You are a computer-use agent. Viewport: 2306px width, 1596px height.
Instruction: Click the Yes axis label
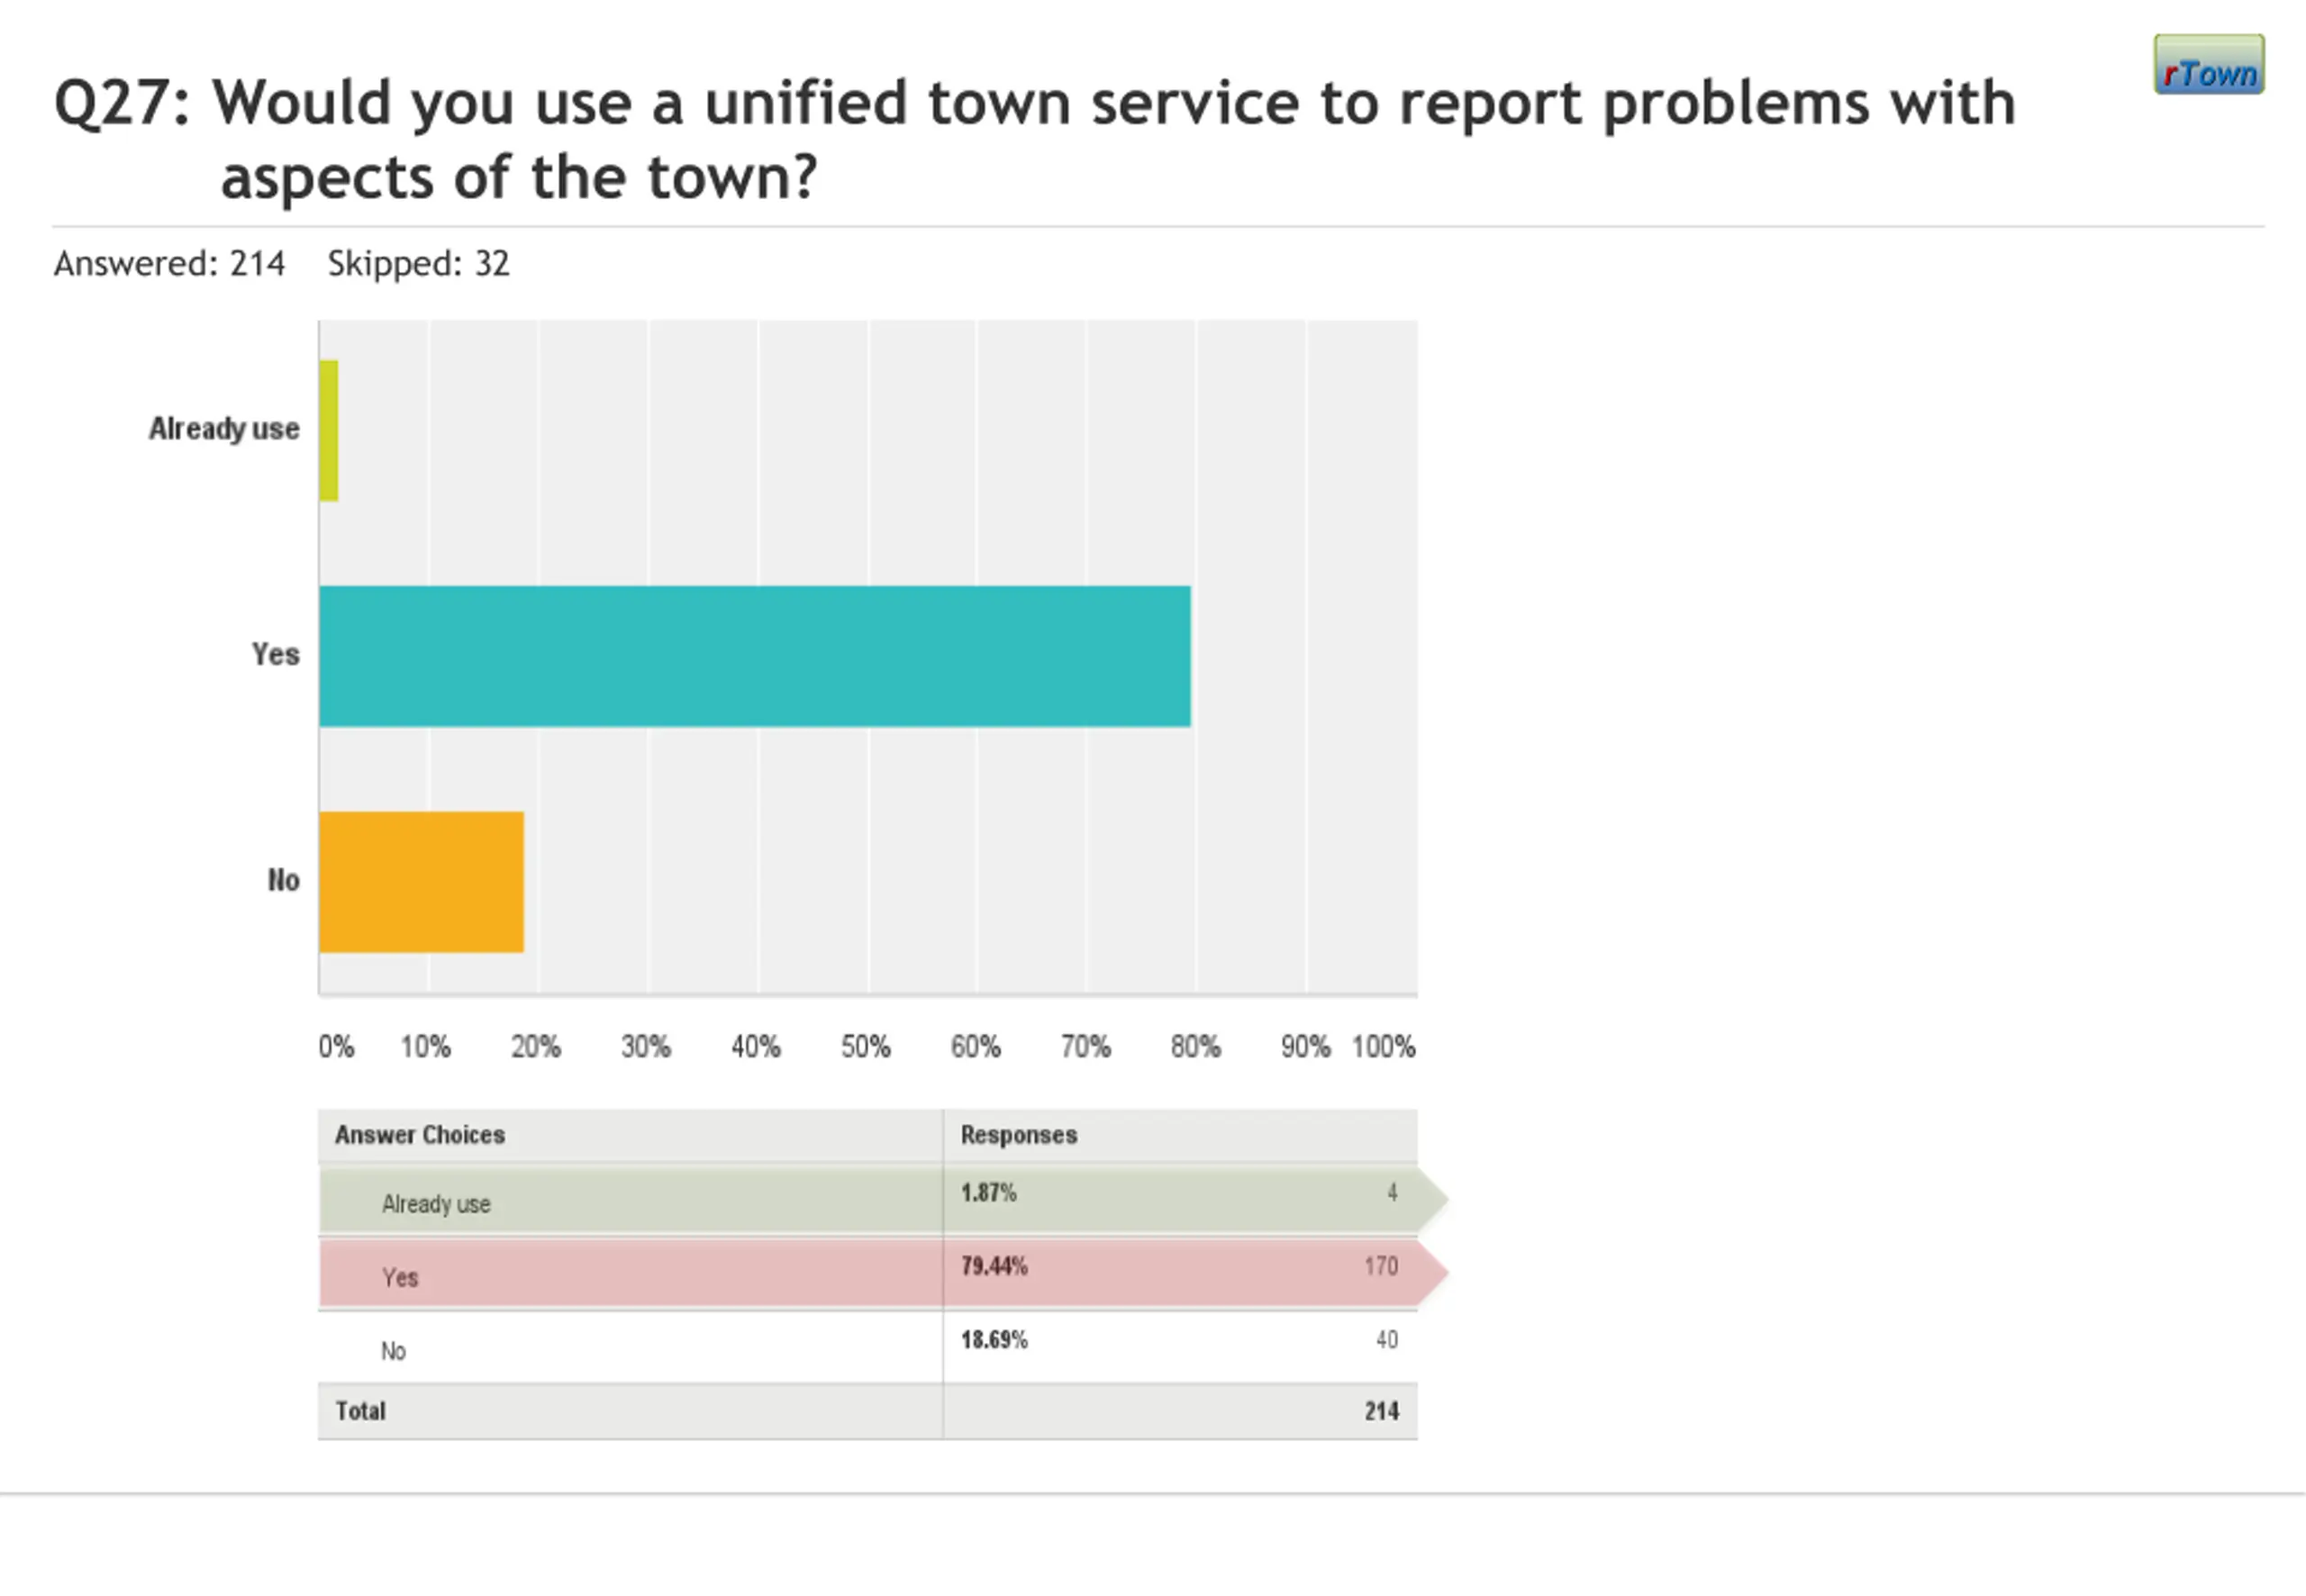pos(275,654)
